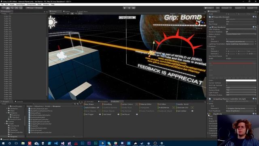
Task: Open the GameObject menu
Action: coord(21,4)
